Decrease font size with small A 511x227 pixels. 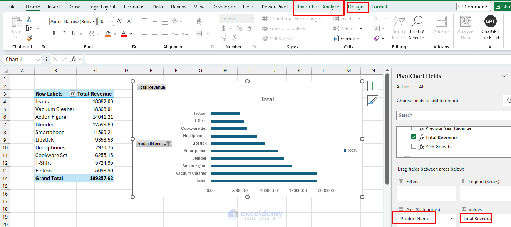pyautogui.click(x=130, y=22)
